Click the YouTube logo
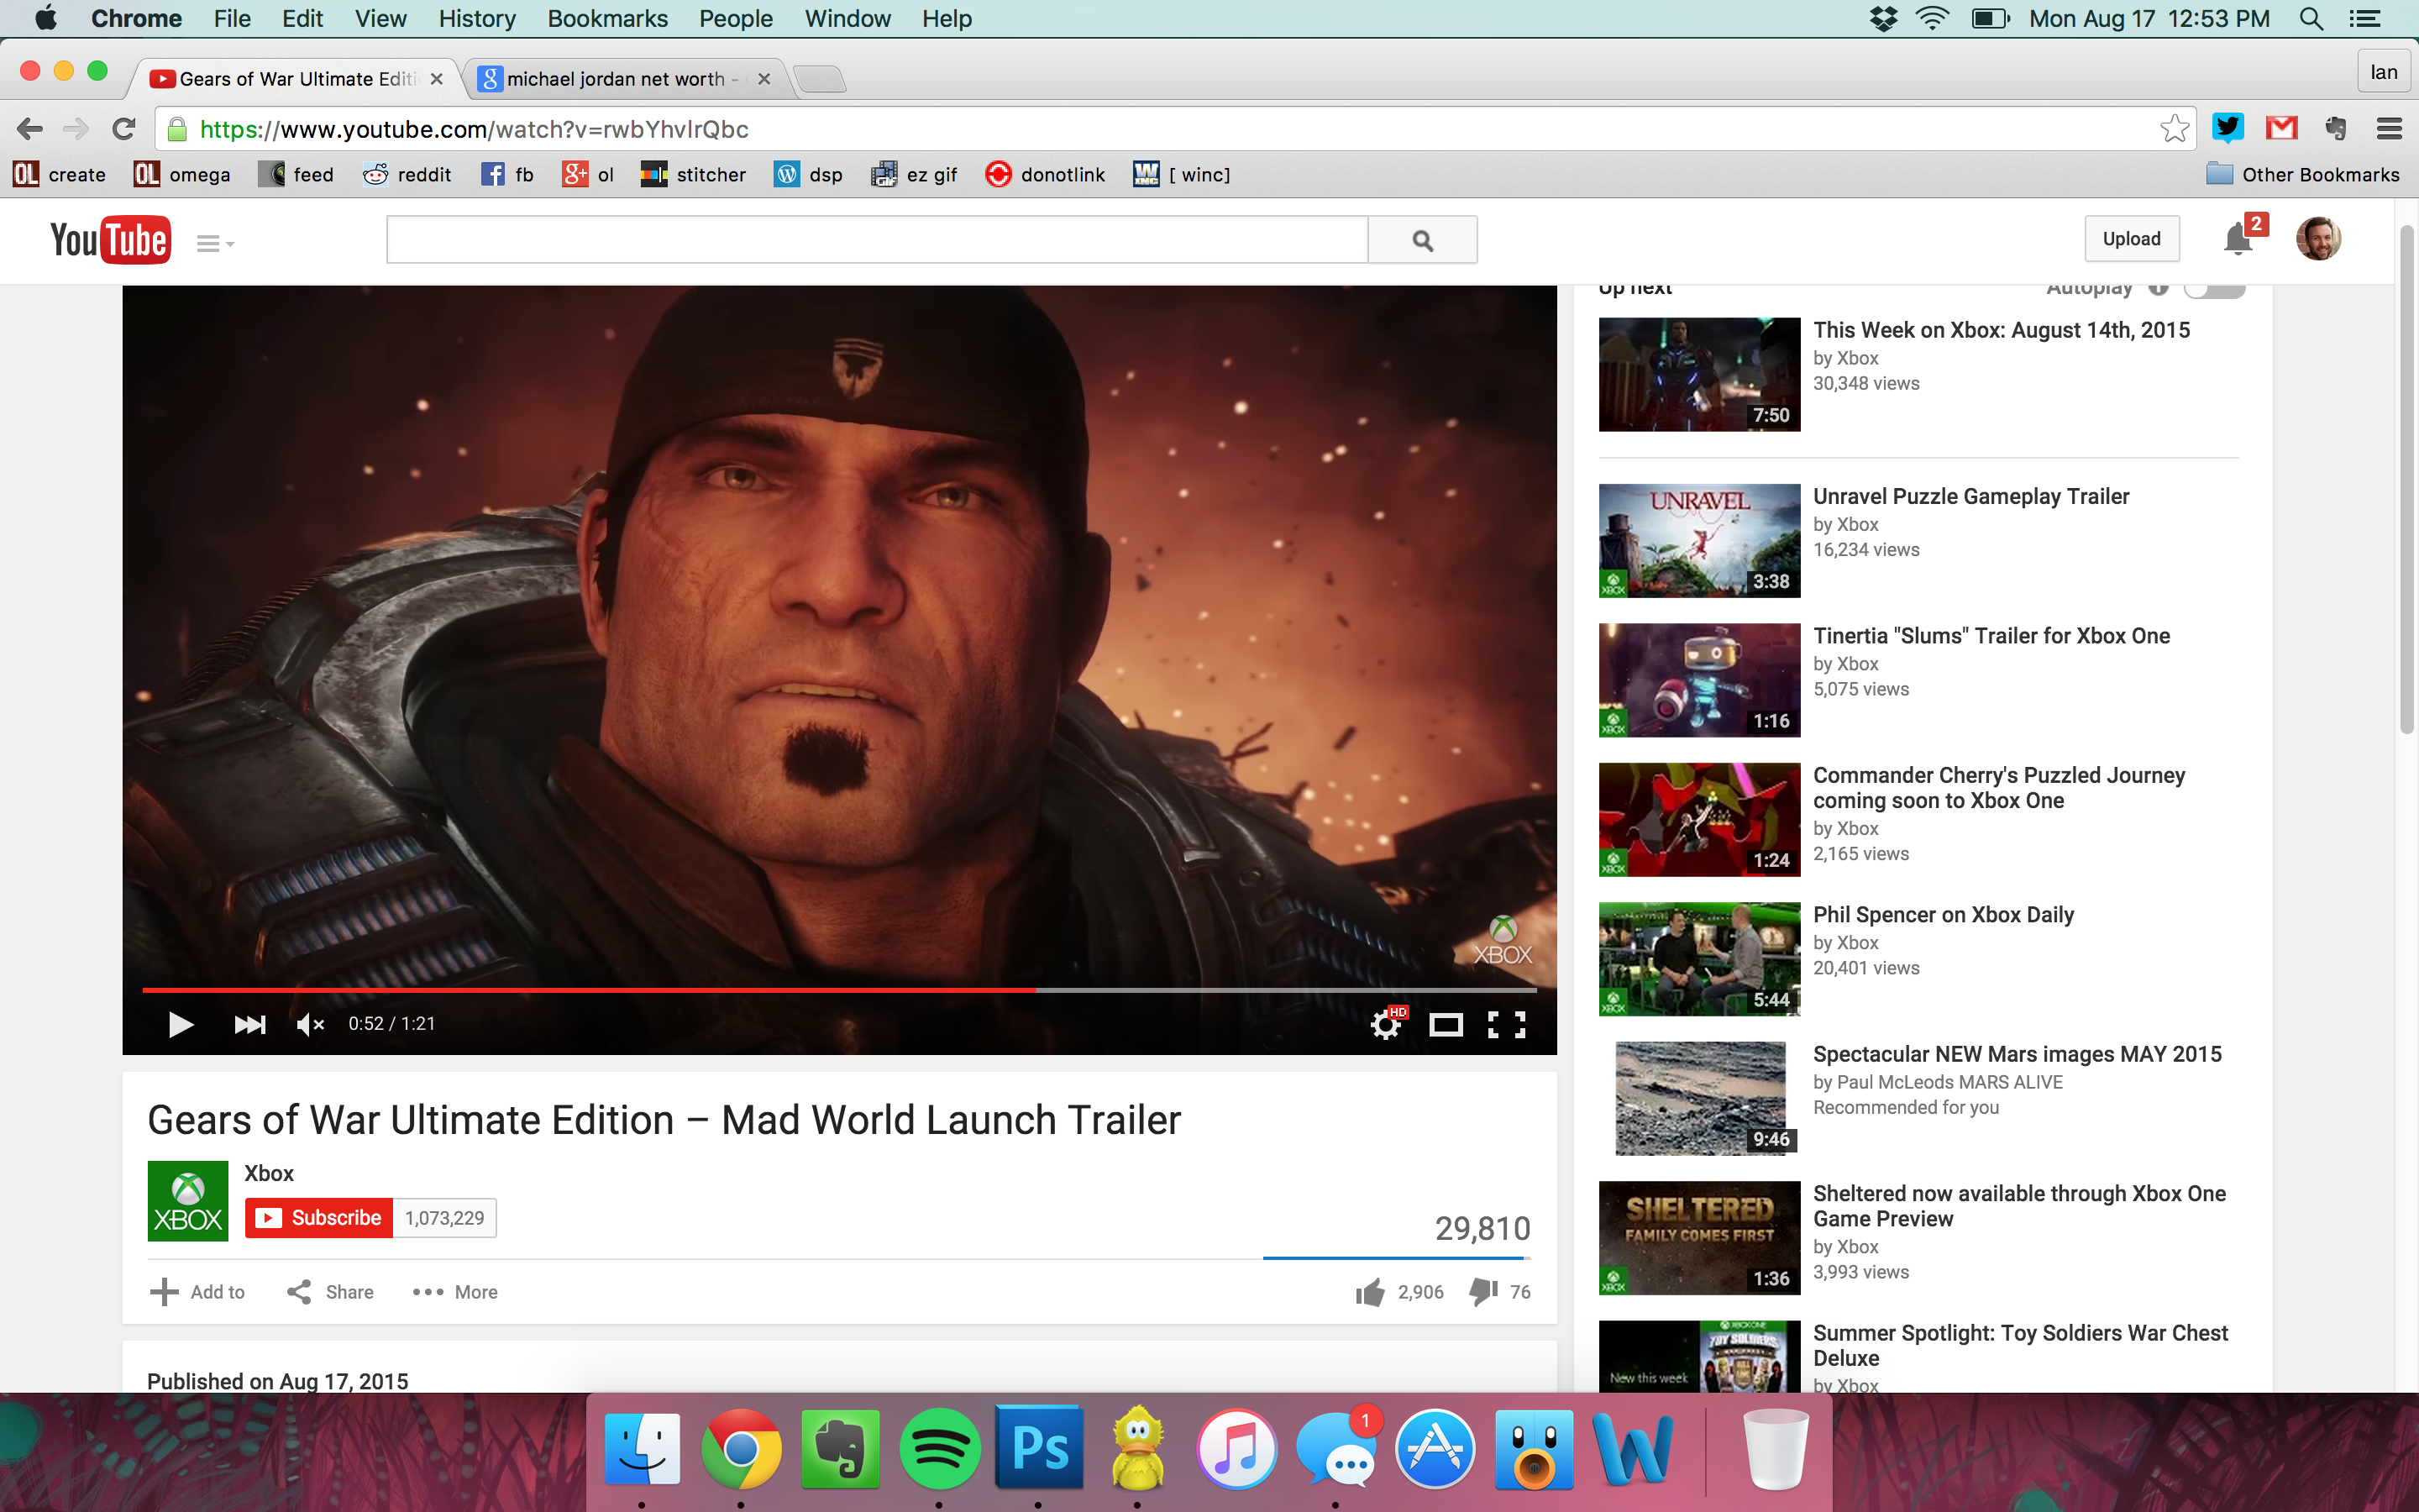 tap(110, 240)
